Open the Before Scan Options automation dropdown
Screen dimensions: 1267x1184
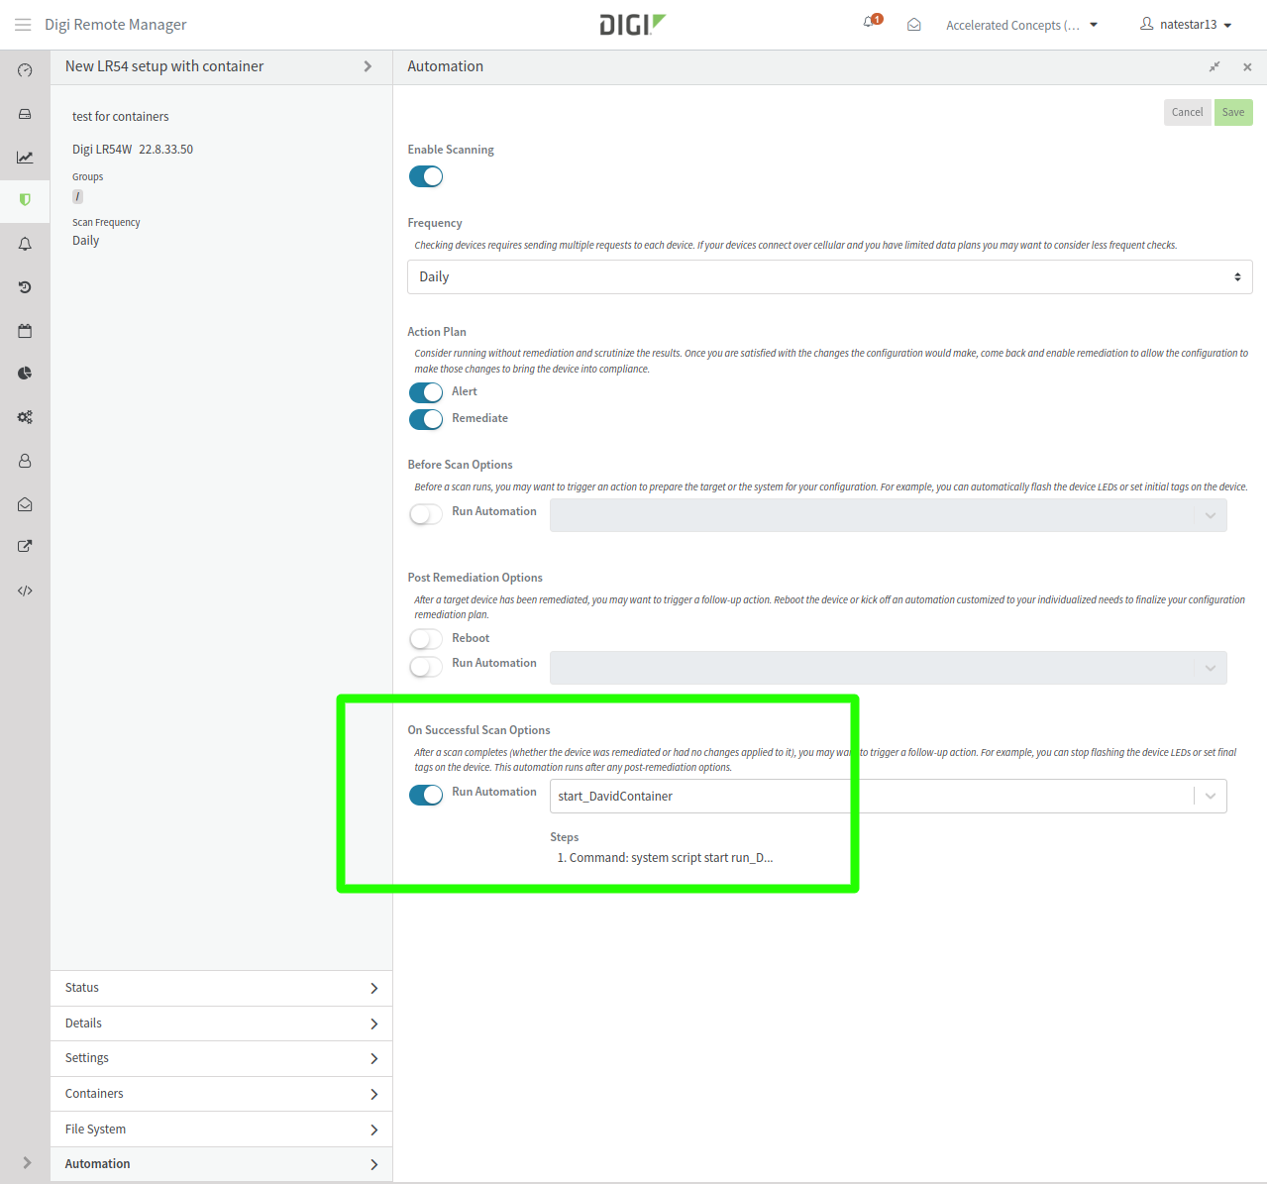(889, 515)
